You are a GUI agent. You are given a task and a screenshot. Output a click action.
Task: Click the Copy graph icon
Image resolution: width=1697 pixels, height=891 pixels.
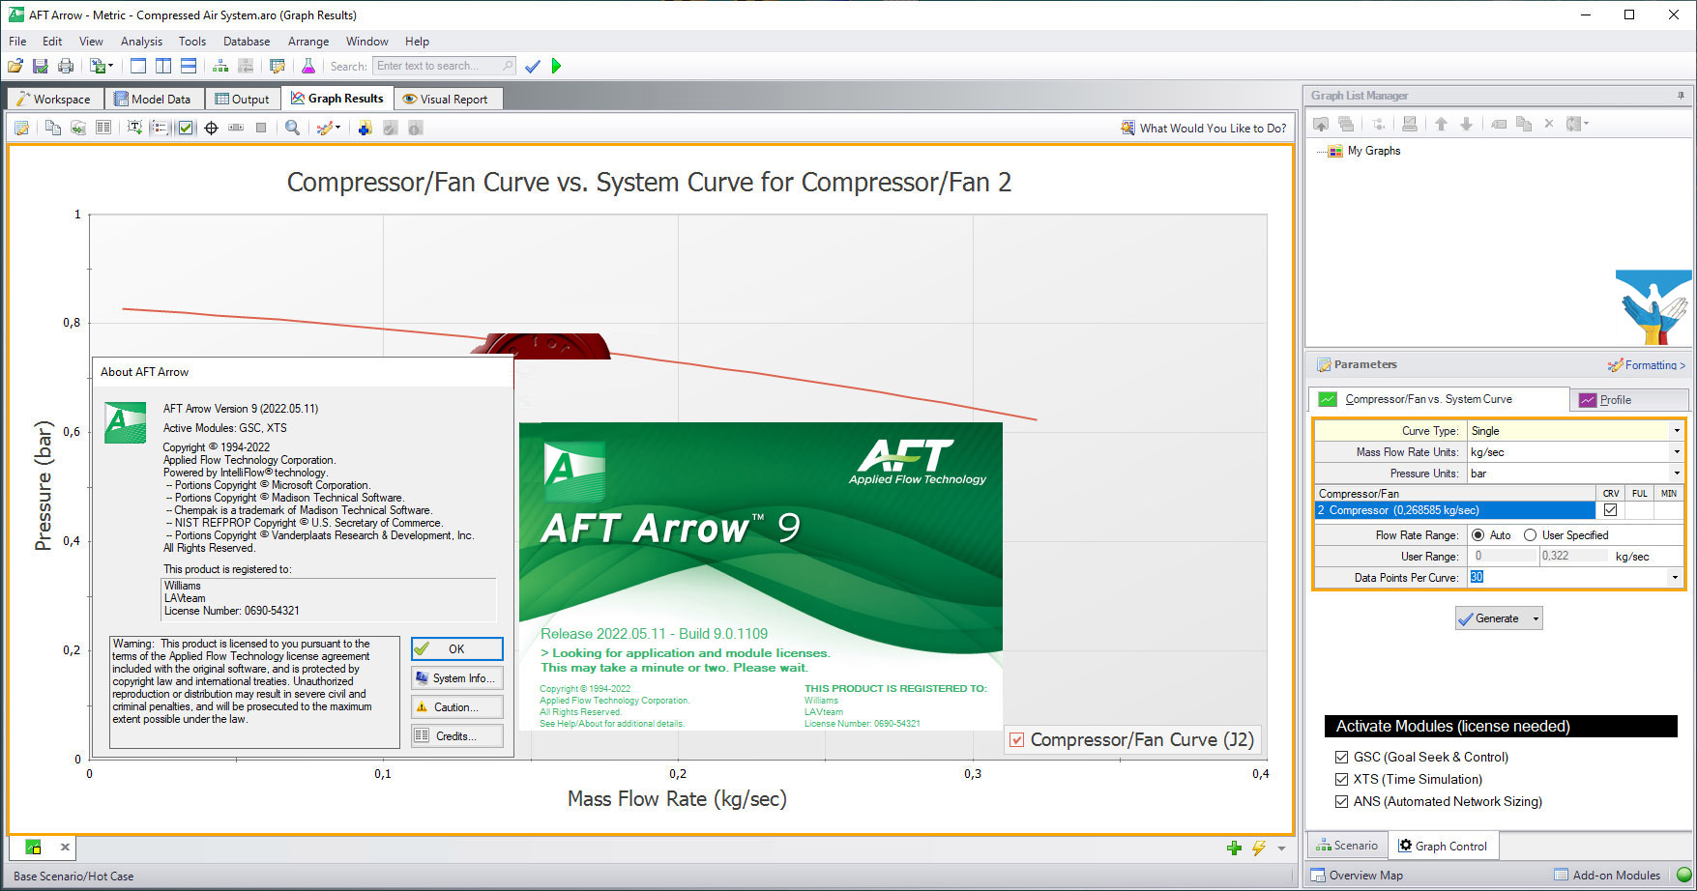tap(53, 128)
